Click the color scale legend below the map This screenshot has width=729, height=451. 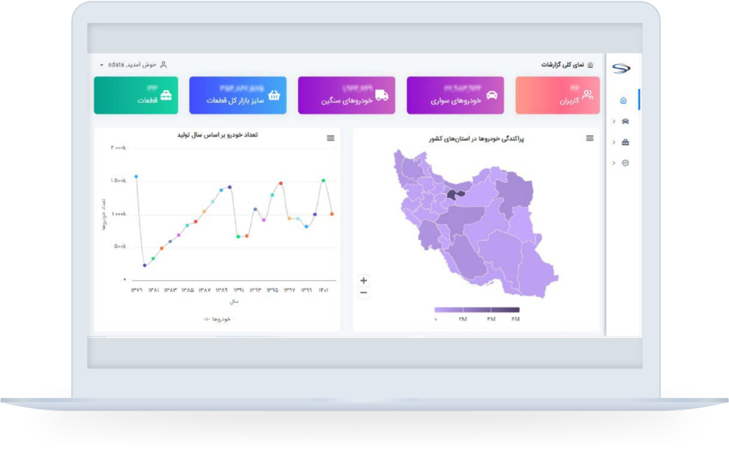(x=478, y=309)
